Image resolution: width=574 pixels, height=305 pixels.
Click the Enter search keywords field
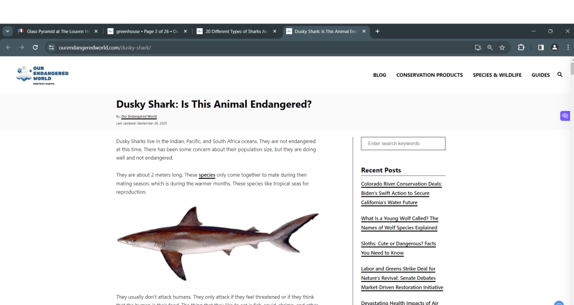point(402,144)
